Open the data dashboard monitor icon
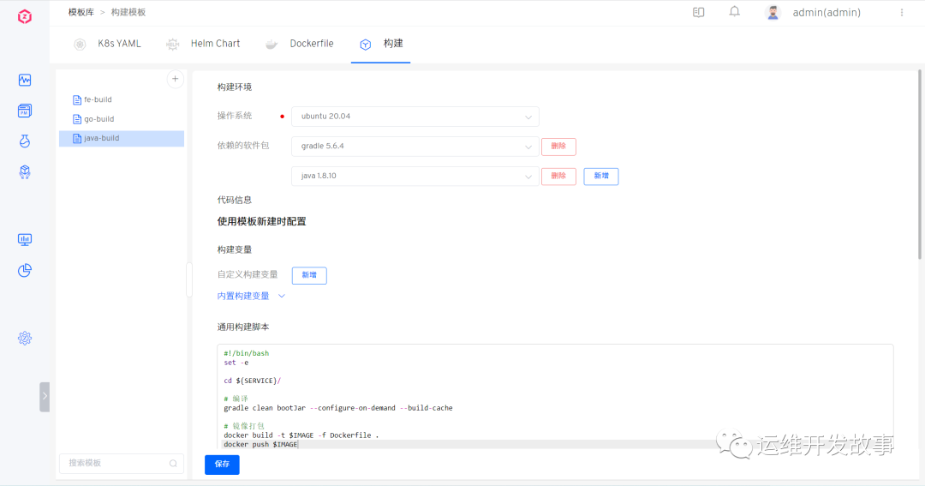The image size is (925, 486). click(25, 239)
